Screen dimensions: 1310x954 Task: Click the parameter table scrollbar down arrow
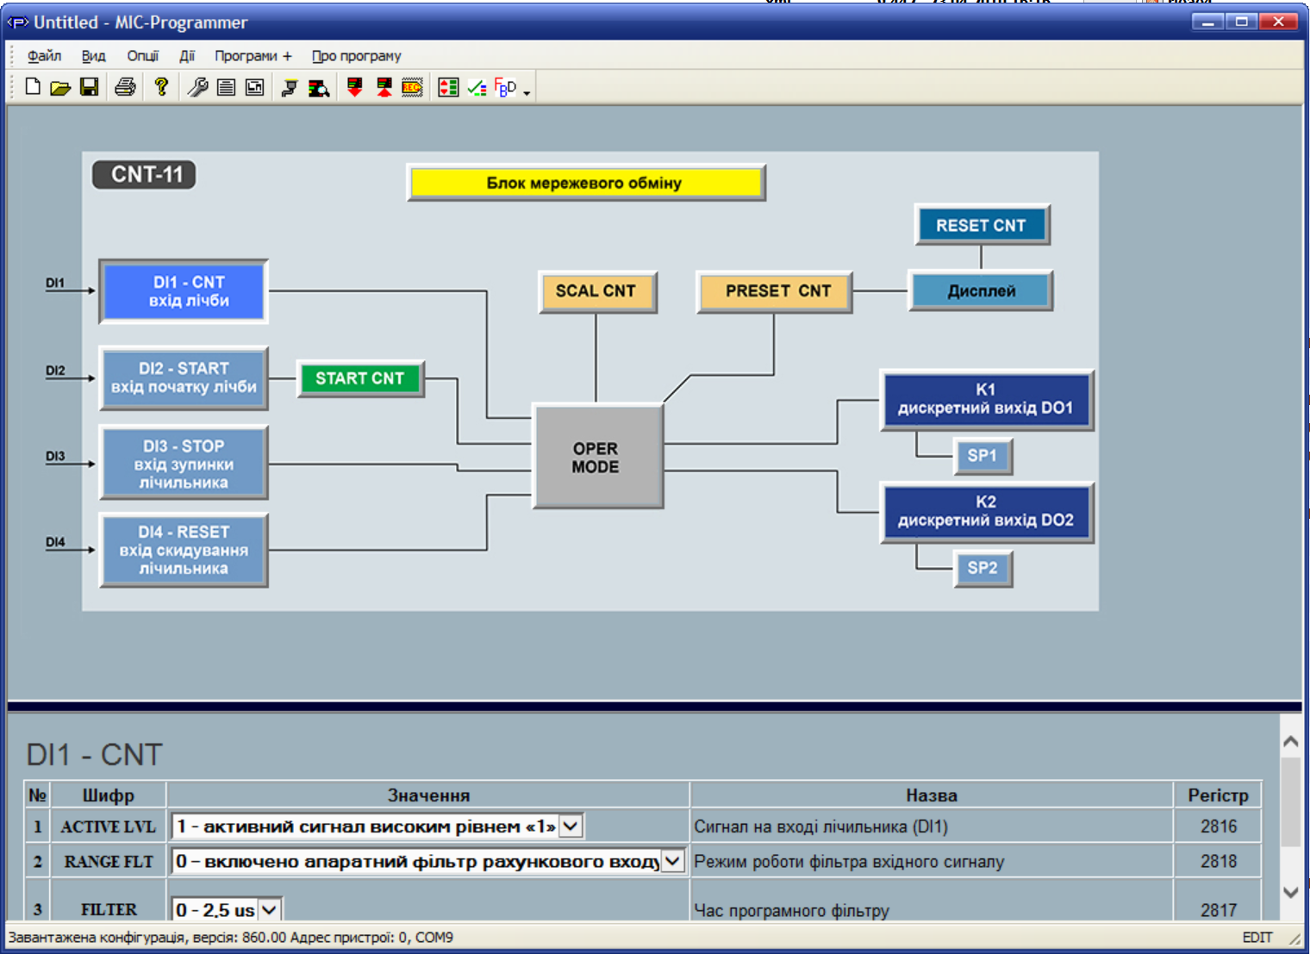(1290, 893)
